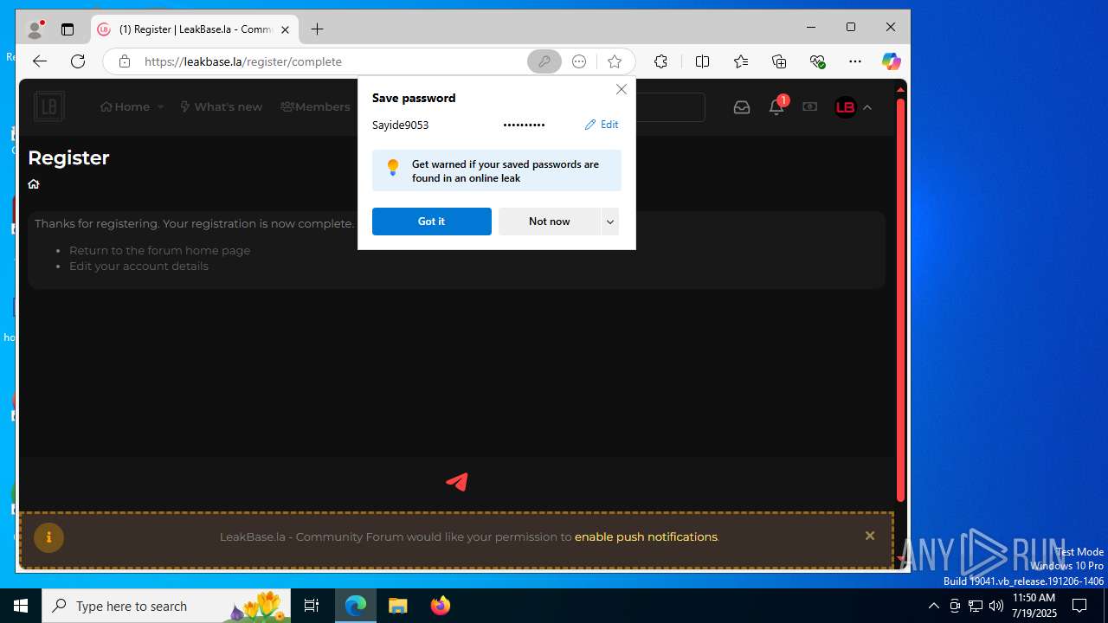Open the Extensions puzzle icon
The height and width of the screenshot is (623, 1108).
pyautogui.click(x=660, y=61)
